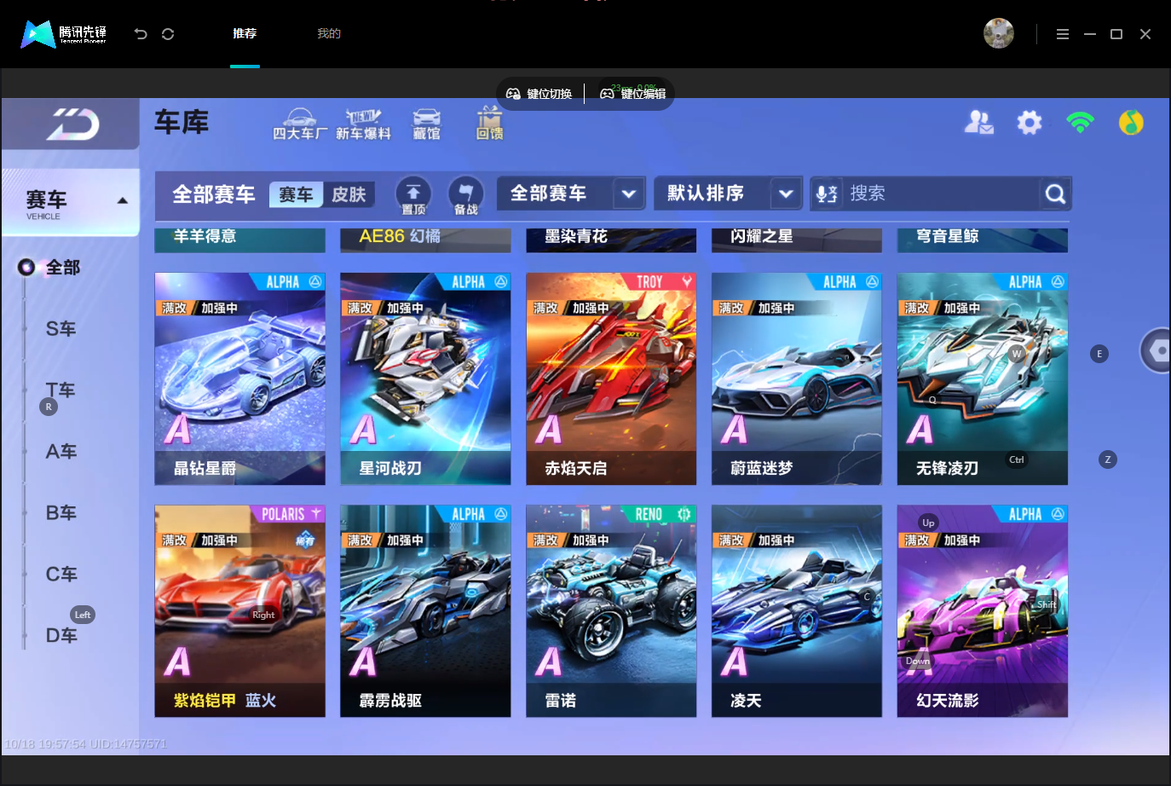
Task: Select the C车 category filter
Action: (61, 575)
